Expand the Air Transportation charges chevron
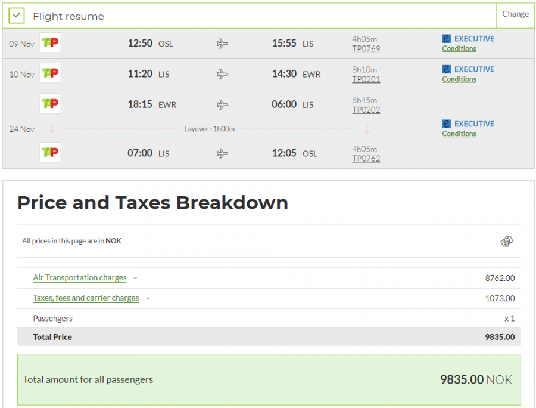The image size is (536, 408). pos(135,278)
